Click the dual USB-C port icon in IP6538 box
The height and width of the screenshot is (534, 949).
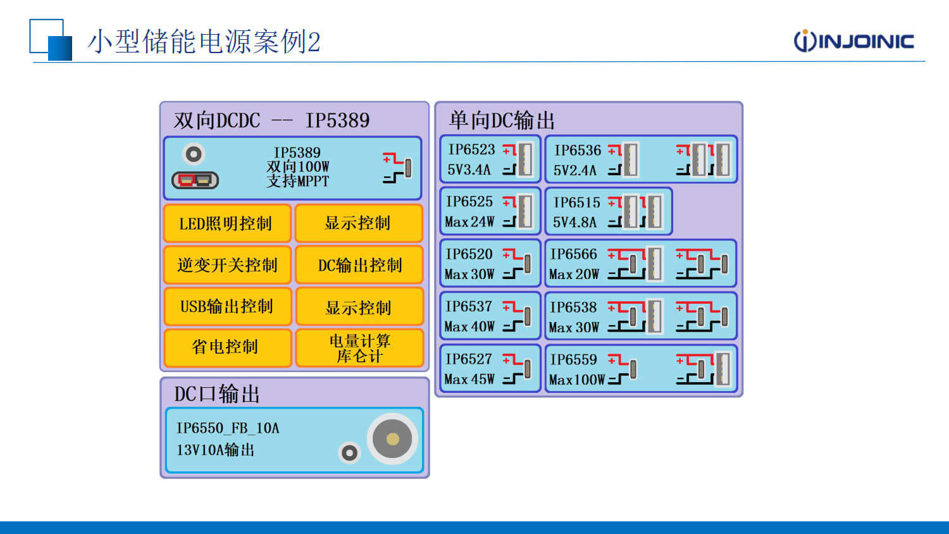(702, 316)
